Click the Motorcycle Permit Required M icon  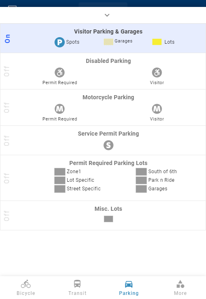tap(60, 109)
